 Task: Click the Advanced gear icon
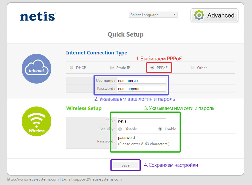point(199,15)
